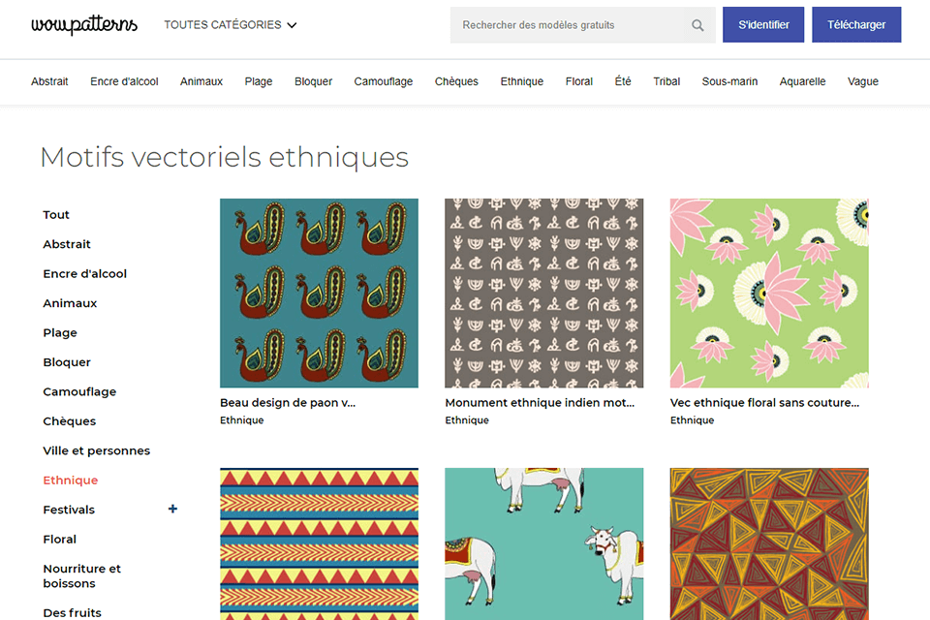Viewport: 930px width, 620px height.
Task: Select Festivals in the sidebar
Action: point(69,510)
